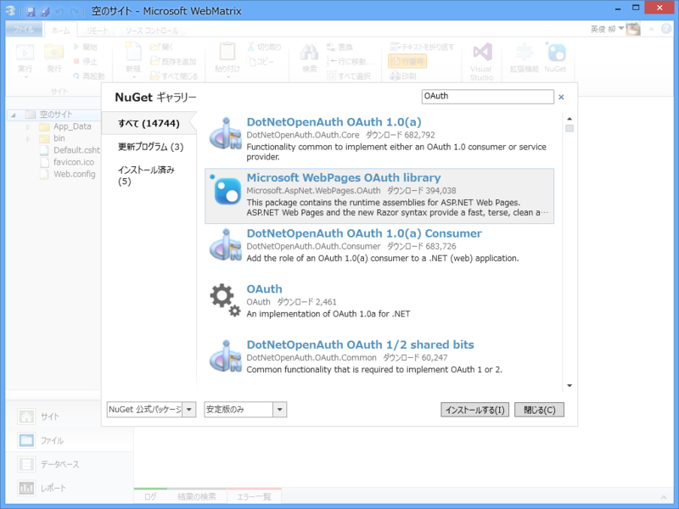Click the DotNetOpenAuth shared bits package icon
The height and width of the screenshot is (509, 679).
(x=225, y=356)
